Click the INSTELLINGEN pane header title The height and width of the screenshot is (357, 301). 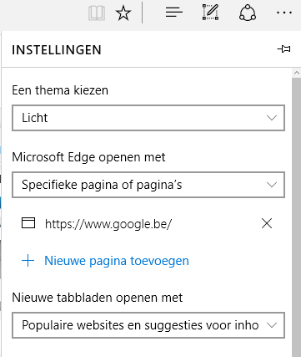coord(57,50)
